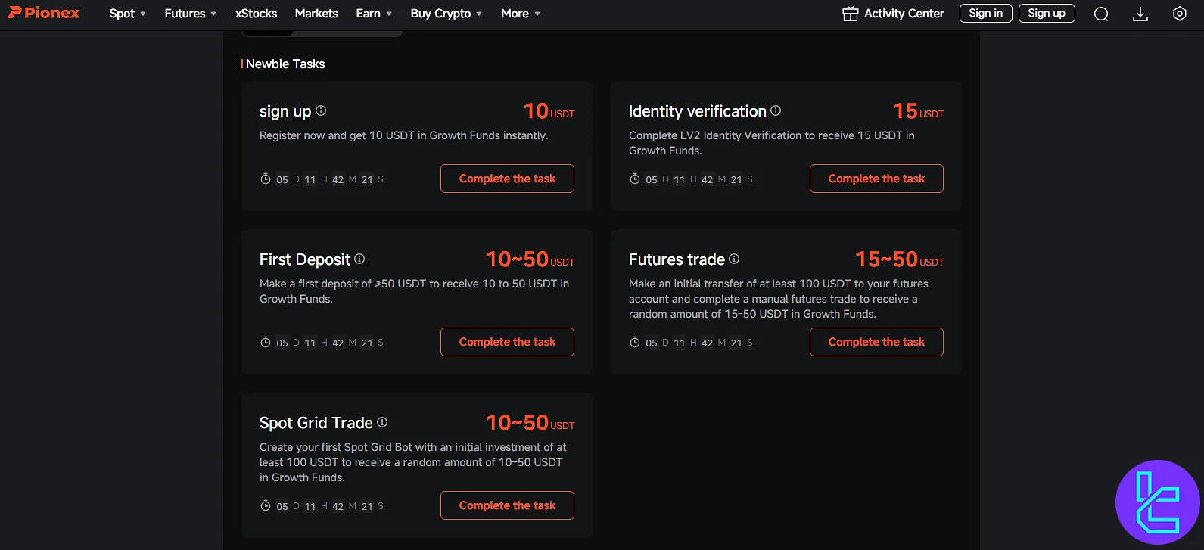
Task: Click the floating purple chat widget
Action: point(1157,502)
